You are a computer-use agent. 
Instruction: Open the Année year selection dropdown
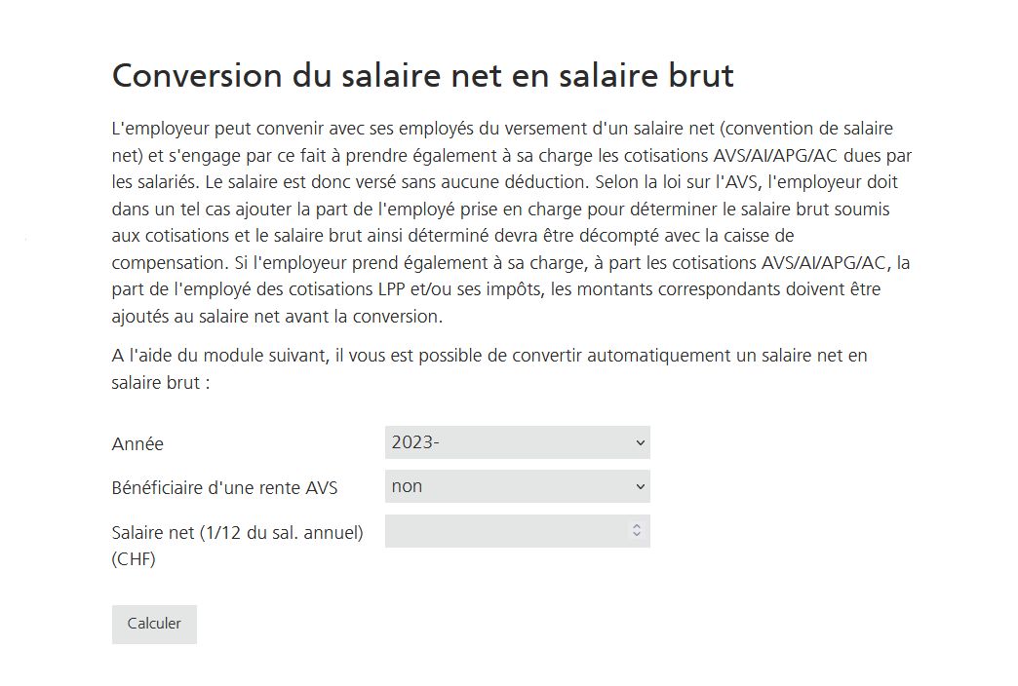517,442
